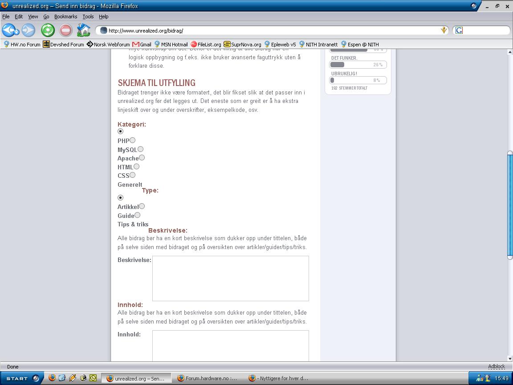This screenshot has width=513, height=385.
Task: Open the Google search engine selector icon
Action: (459, 30)
